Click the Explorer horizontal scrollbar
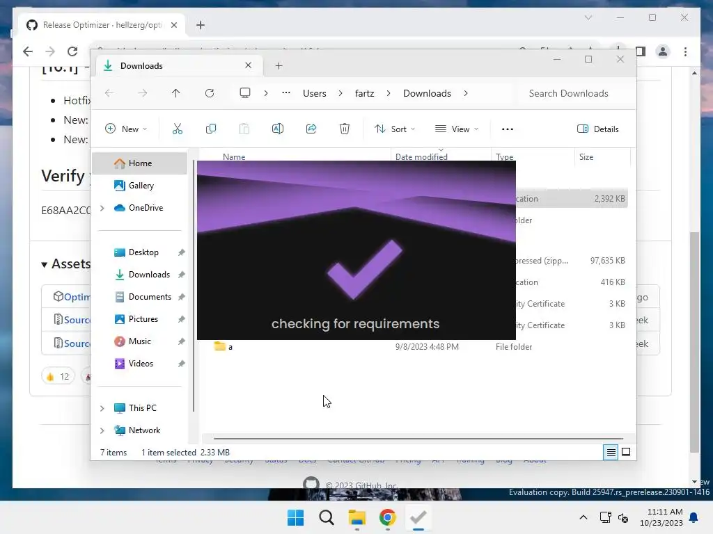Viewport: 713px width, 534px height. click(418, 439)
